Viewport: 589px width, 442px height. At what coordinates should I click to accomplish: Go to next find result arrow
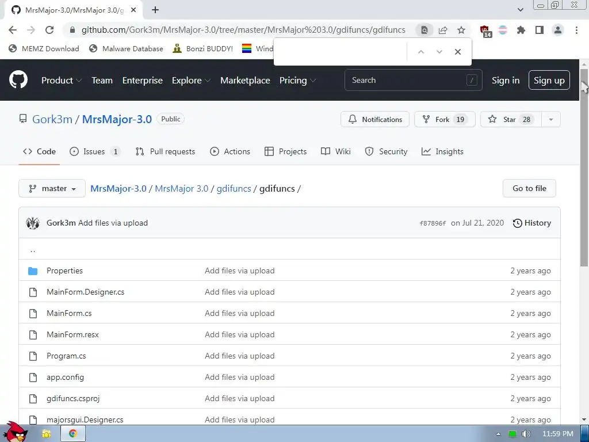coord(439,52)
